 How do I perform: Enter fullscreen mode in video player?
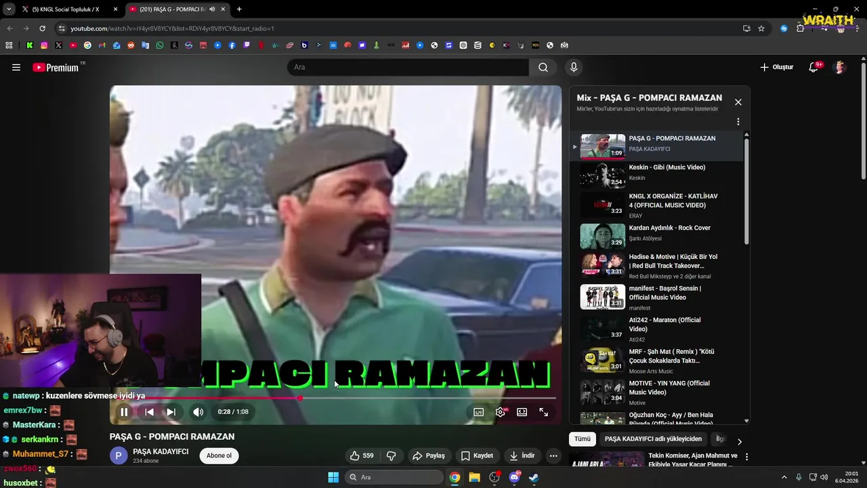pyautogui.click(x=543, y=411)
